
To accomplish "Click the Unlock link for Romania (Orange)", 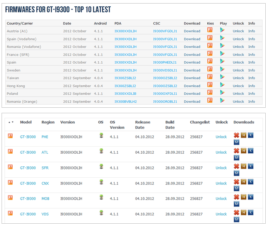I will coord(238,101).
